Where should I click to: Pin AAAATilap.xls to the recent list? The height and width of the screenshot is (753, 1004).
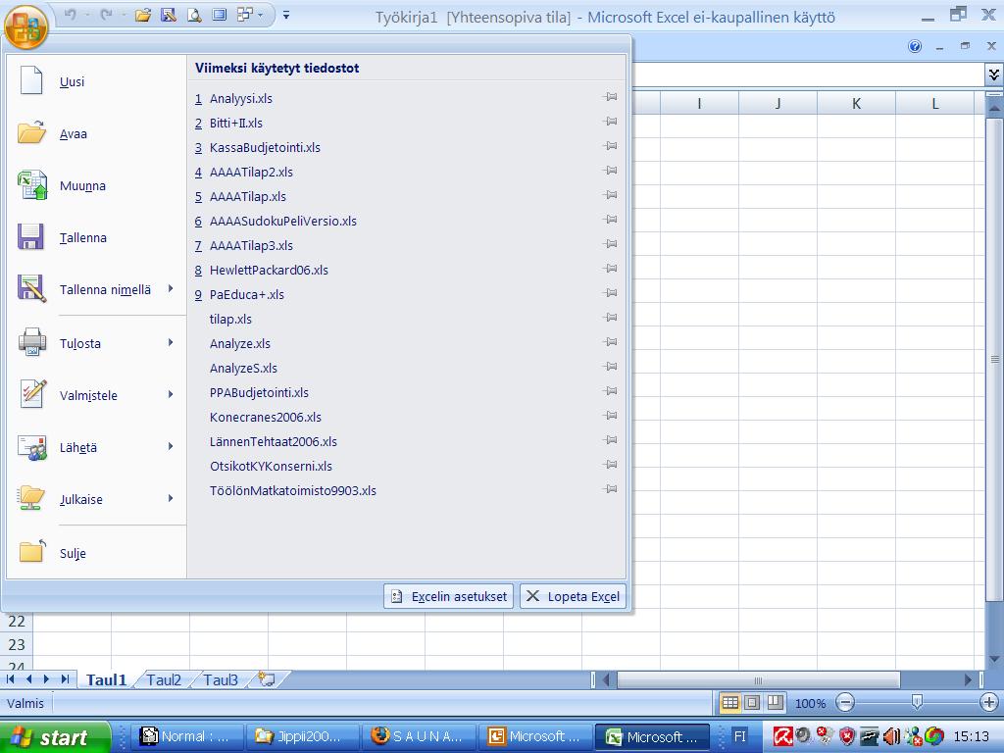(610, 195)
